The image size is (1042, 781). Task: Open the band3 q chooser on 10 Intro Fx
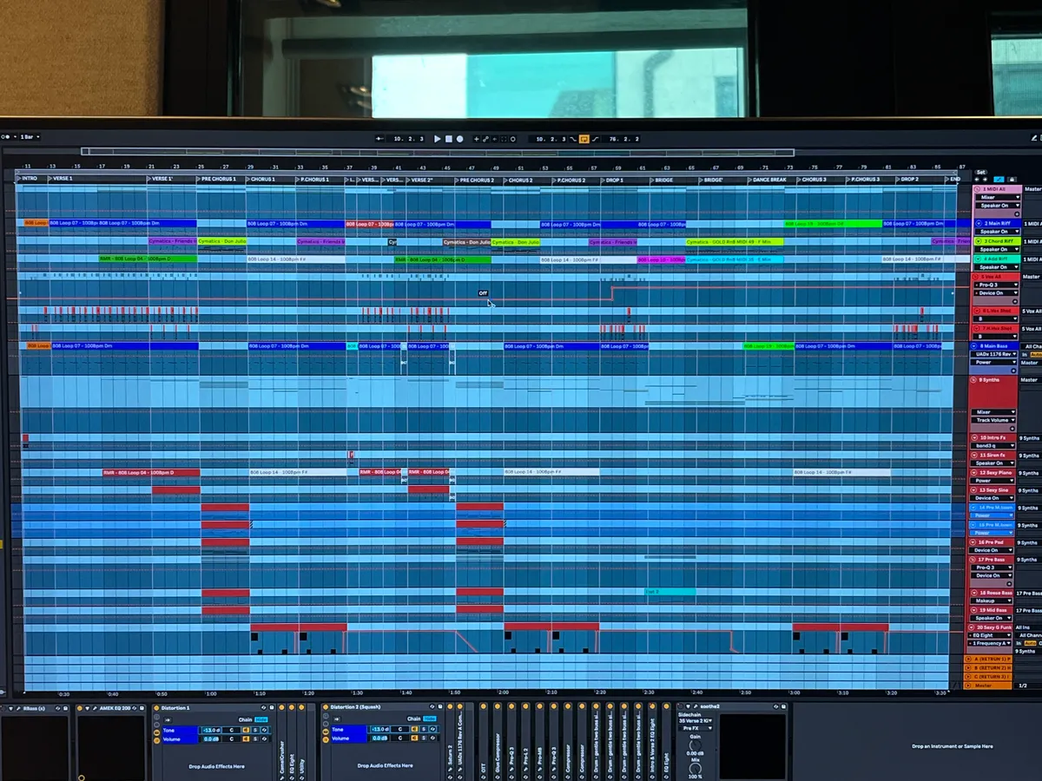[992, 446]
